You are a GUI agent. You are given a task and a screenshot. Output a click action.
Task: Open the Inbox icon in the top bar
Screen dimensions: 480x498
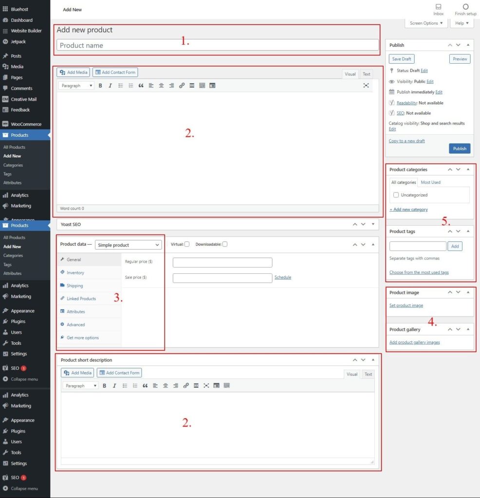click(438, 7)
